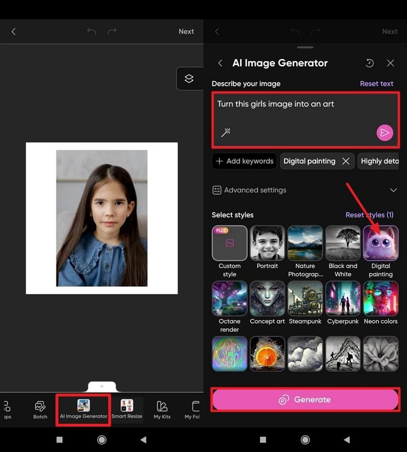Undo the last action in left editor

click(91, 31)
